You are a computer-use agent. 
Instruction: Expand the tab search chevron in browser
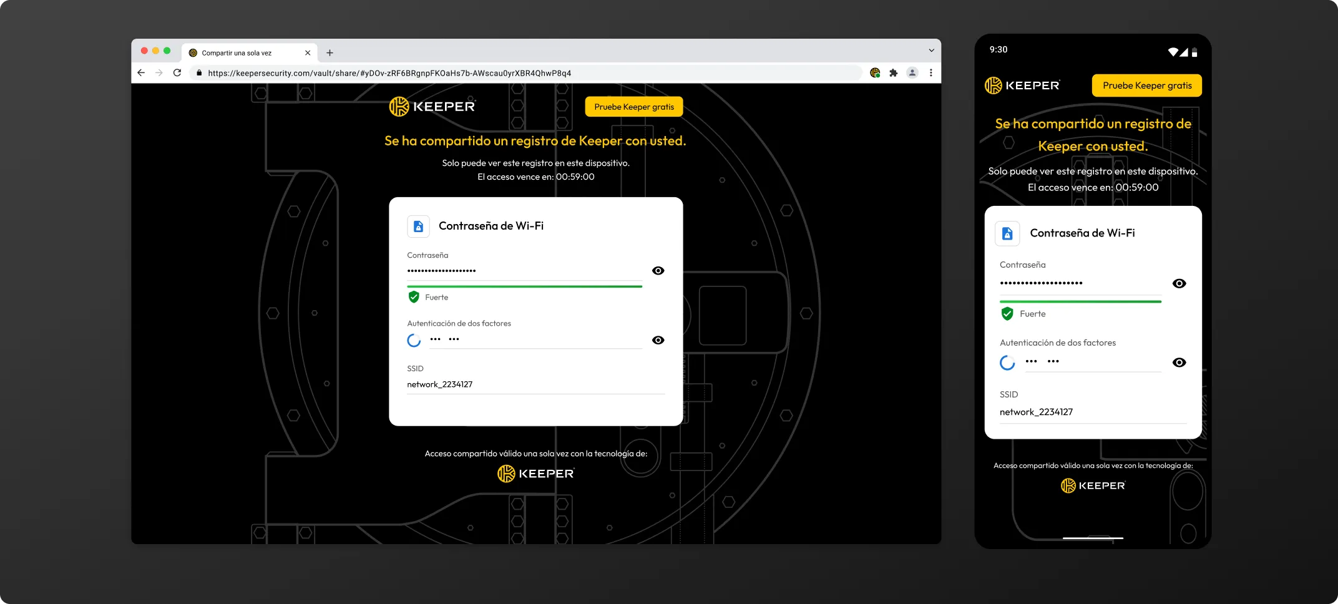click(931, 51)
